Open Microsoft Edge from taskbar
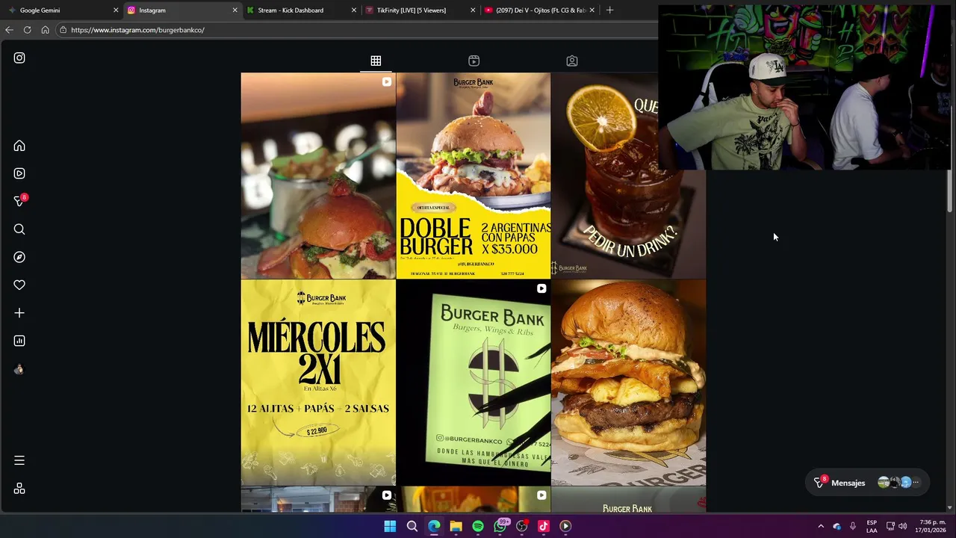 434,526
